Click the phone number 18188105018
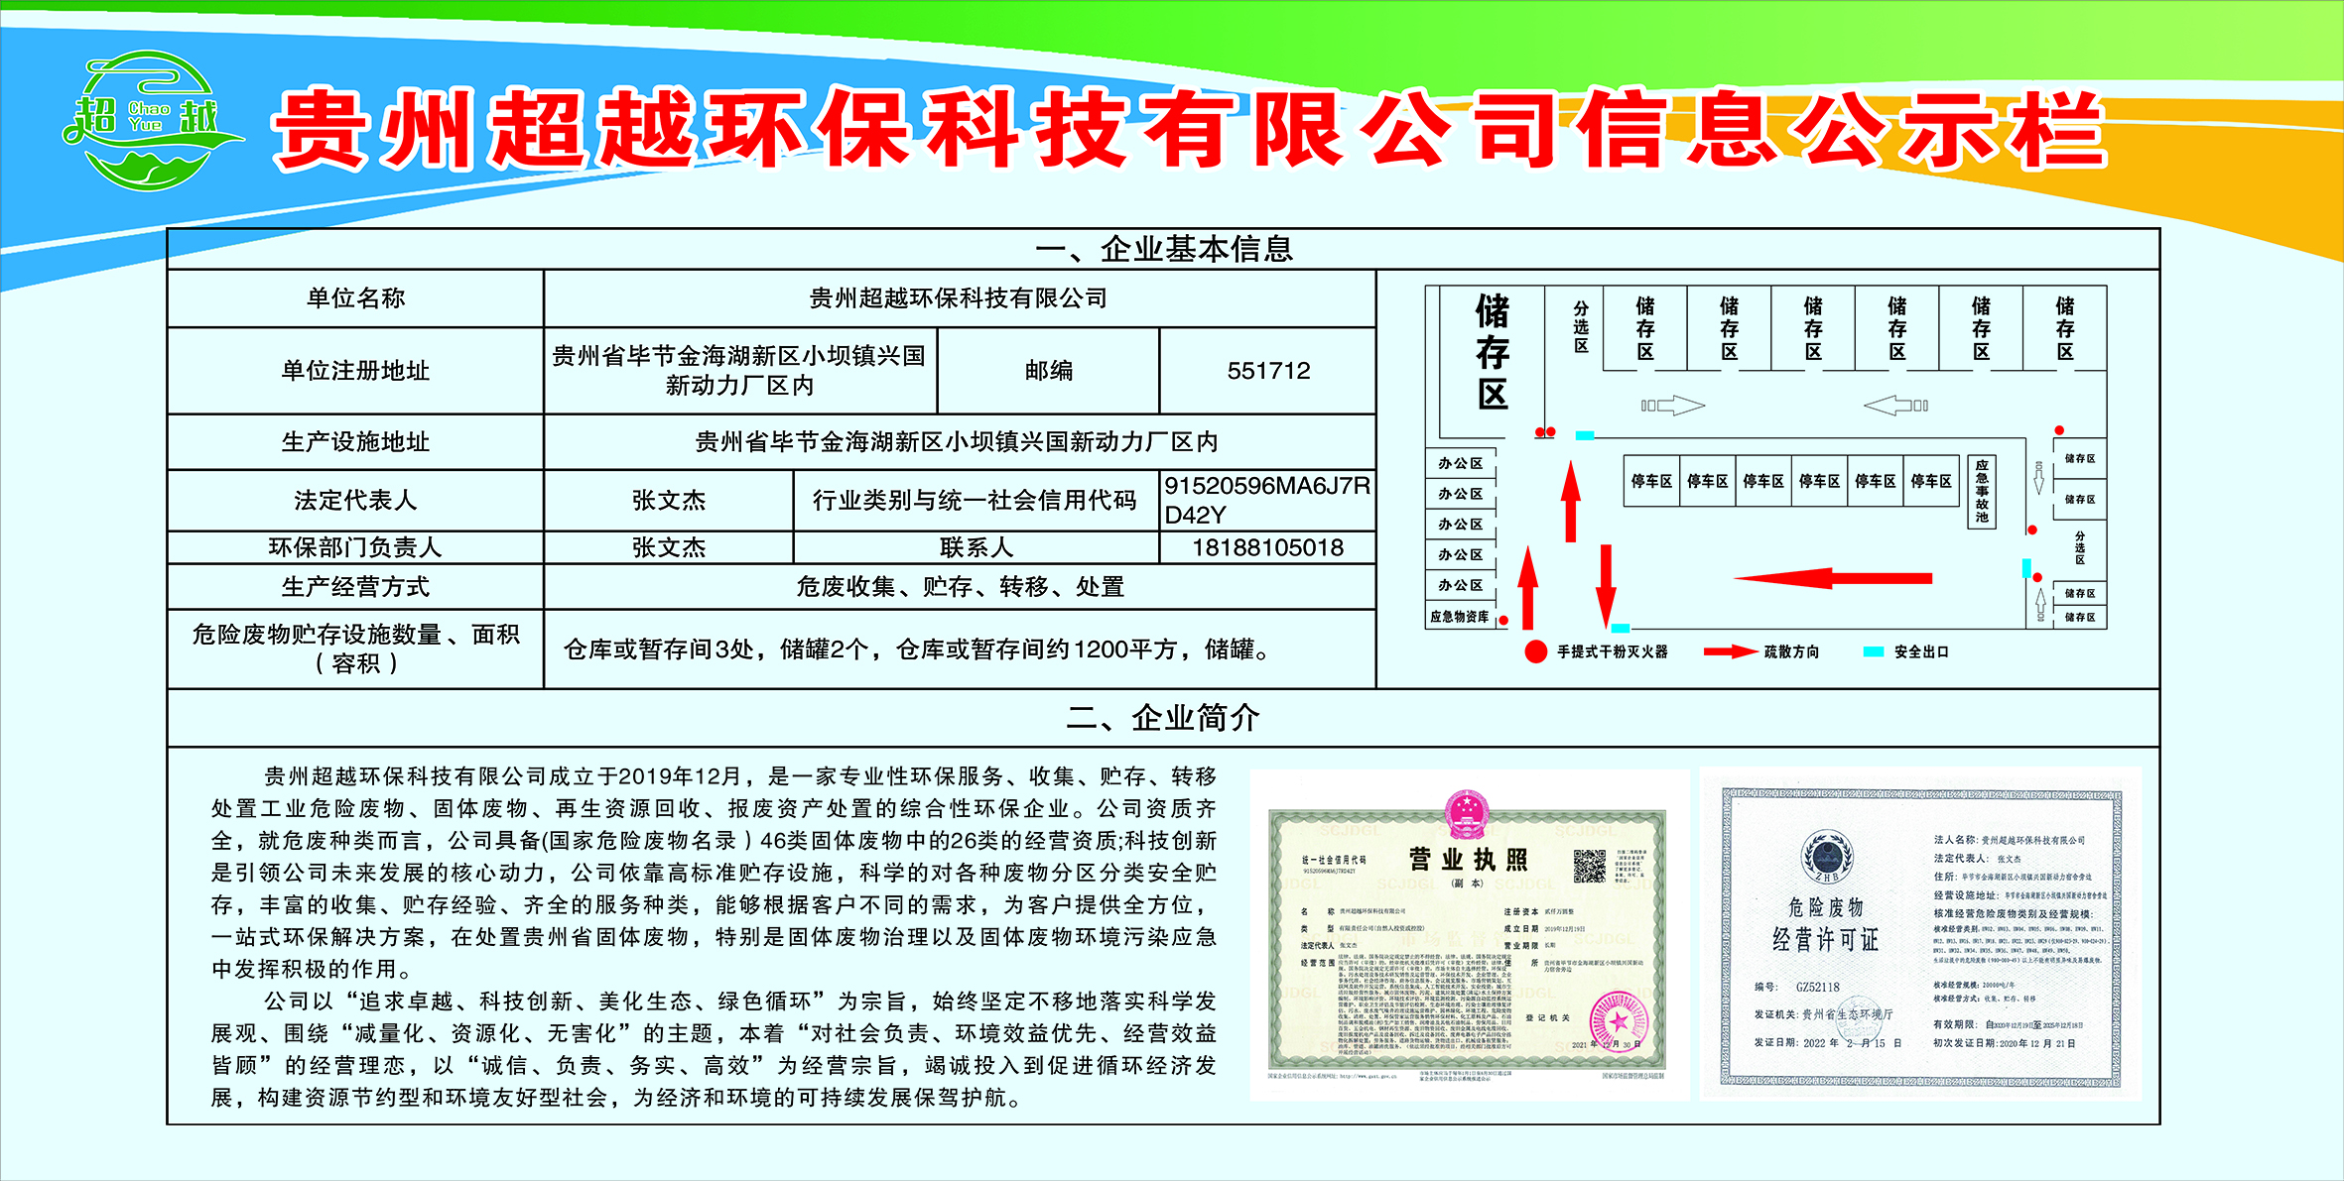Image resolution: width=2344 pixels, height=1181 pixels. [1267, 547]
